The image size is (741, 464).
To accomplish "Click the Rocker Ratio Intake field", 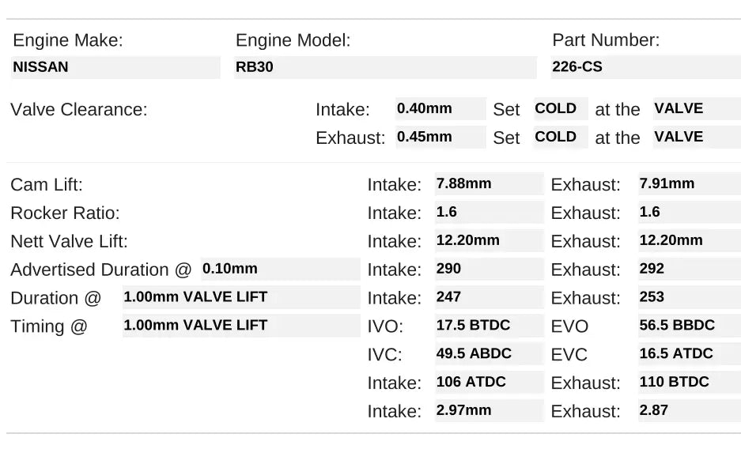I will tap(489, 213).
